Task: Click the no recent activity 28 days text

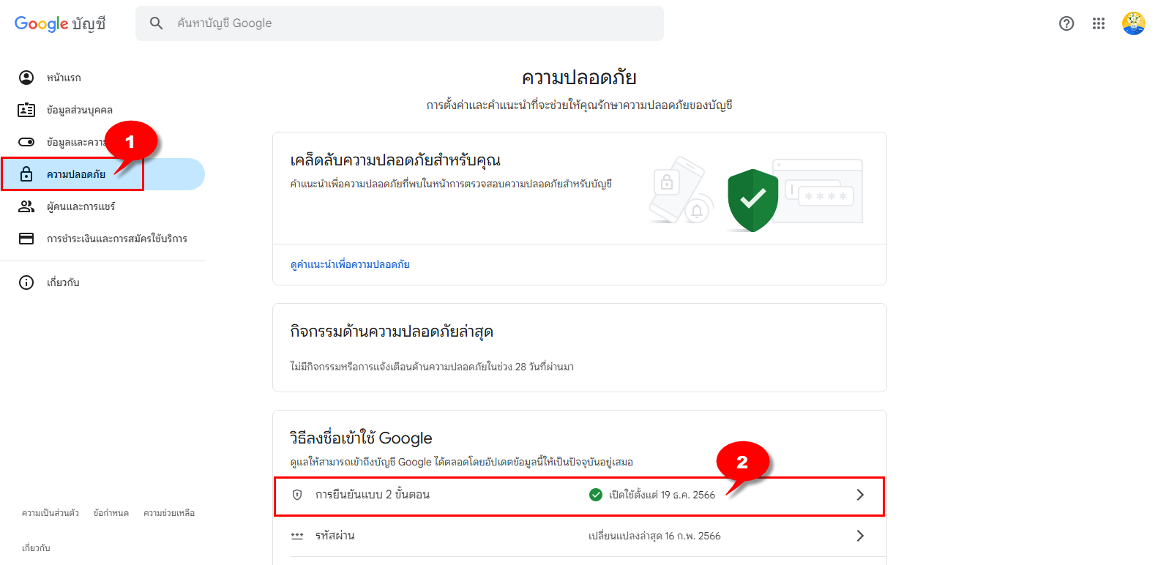Action: [x=432, y=367]
